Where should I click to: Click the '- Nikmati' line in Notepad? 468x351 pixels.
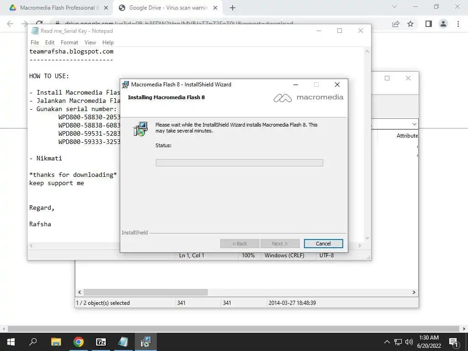46,158
